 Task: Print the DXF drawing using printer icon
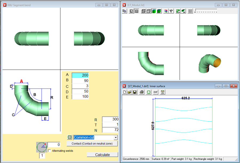(142, 92)
